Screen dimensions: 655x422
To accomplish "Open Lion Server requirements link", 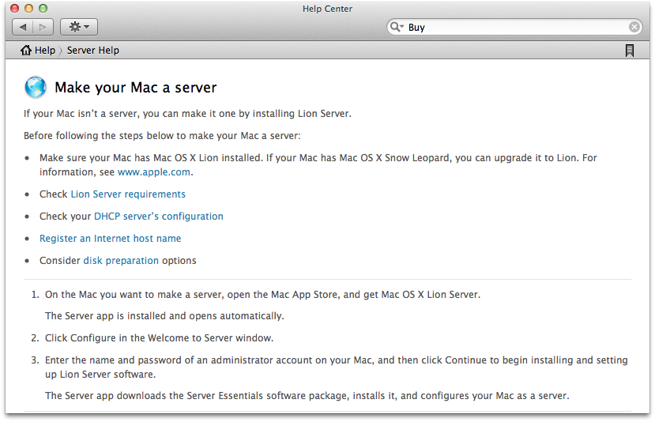I will (128, 194).
